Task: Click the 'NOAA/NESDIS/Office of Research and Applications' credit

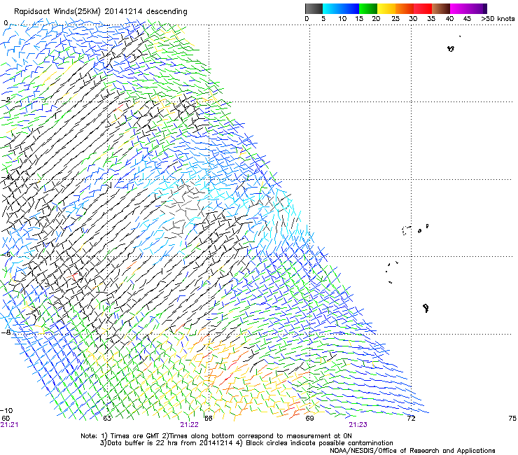Action: pyautogui.click(x=412, y=451)
